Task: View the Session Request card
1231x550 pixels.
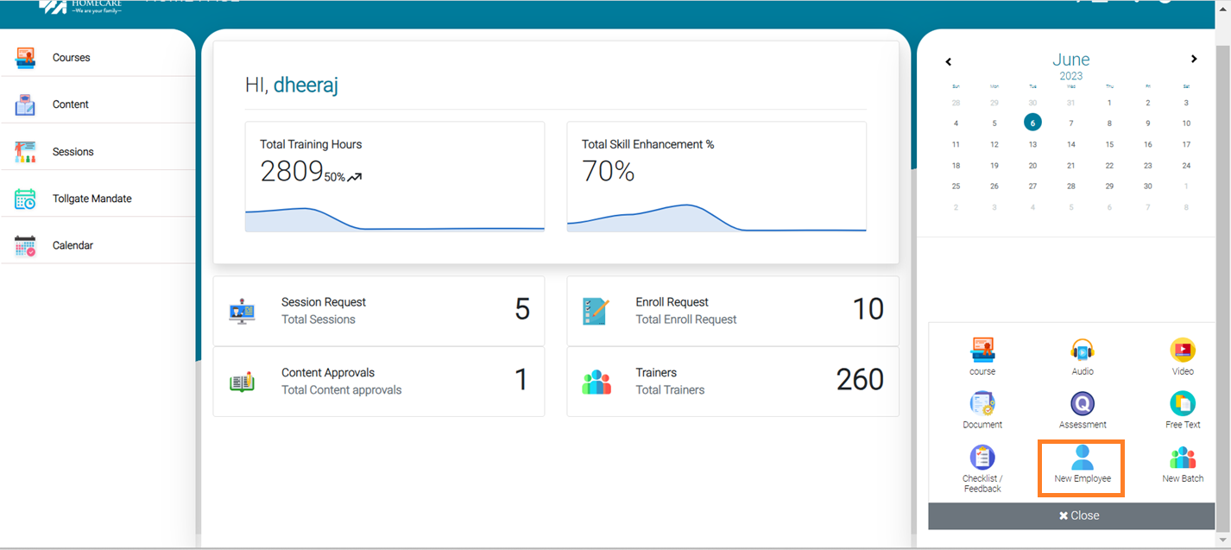Action: (x=378, y=311)
